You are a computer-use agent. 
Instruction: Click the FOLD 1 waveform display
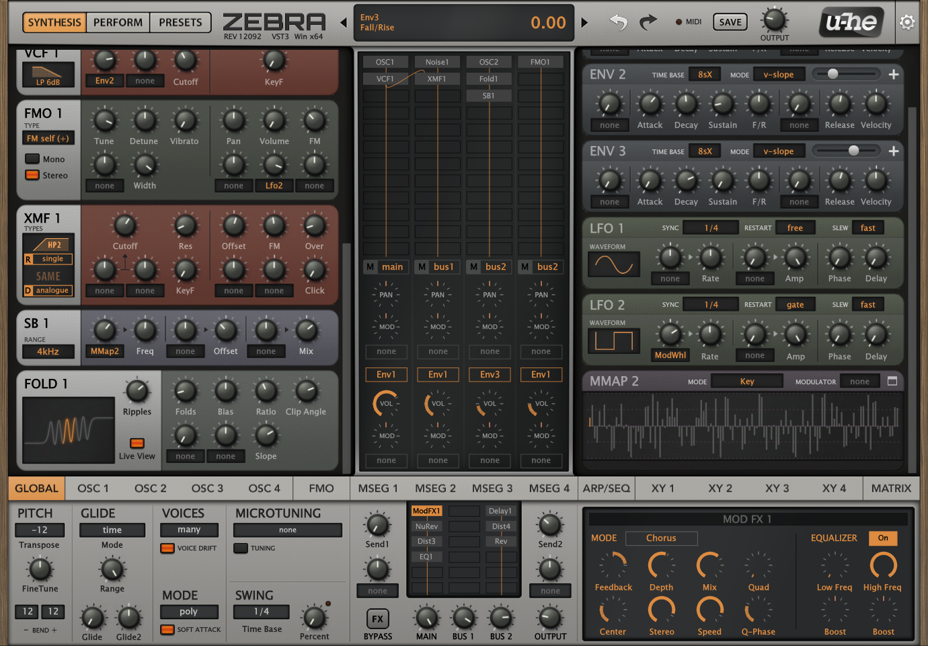(69, 429)
